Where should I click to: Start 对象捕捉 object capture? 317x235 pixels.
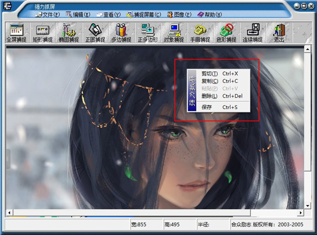[x=173, y=32]
